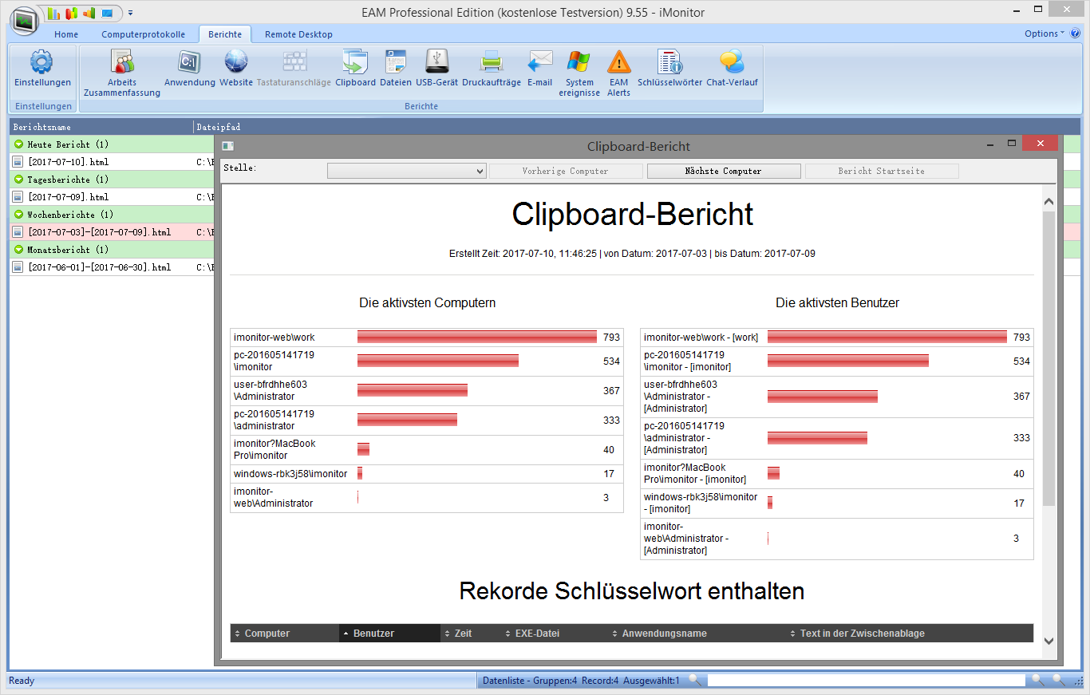Collapse the Monatsbericht group
This screenshot has height=695, width=1090.
point(19,250)
